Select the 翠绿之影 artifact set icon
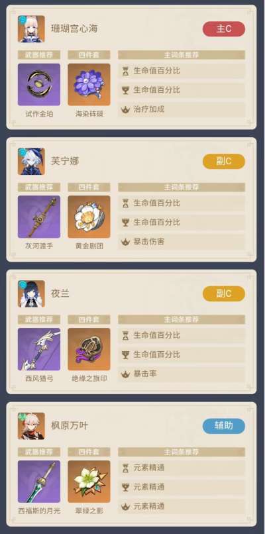Image resolution: width=265 pixels, height=534 pixels. pyautogui.click(x=89, y=482)
